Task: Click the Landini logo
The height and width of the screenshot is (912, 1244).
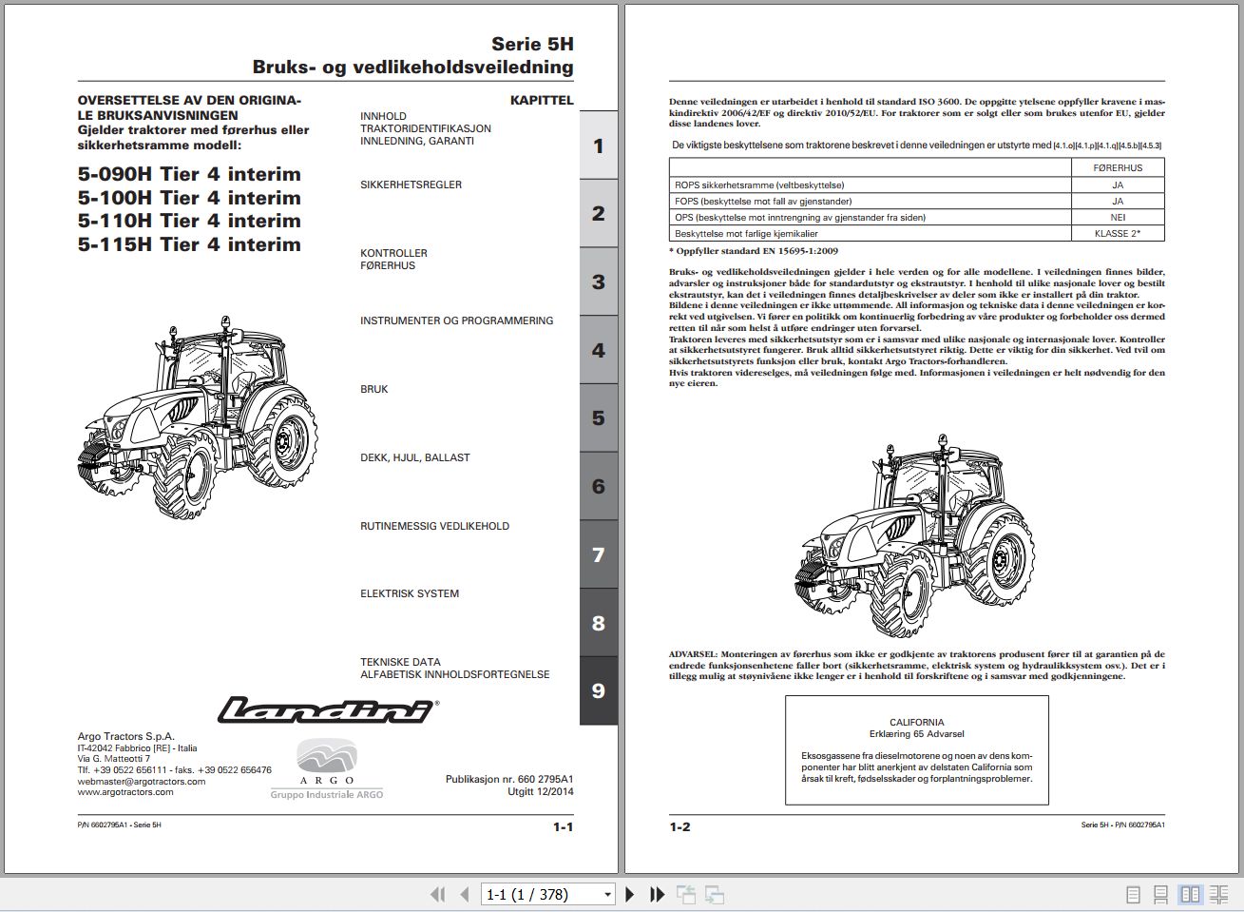Action: click(x=327, y=709)
